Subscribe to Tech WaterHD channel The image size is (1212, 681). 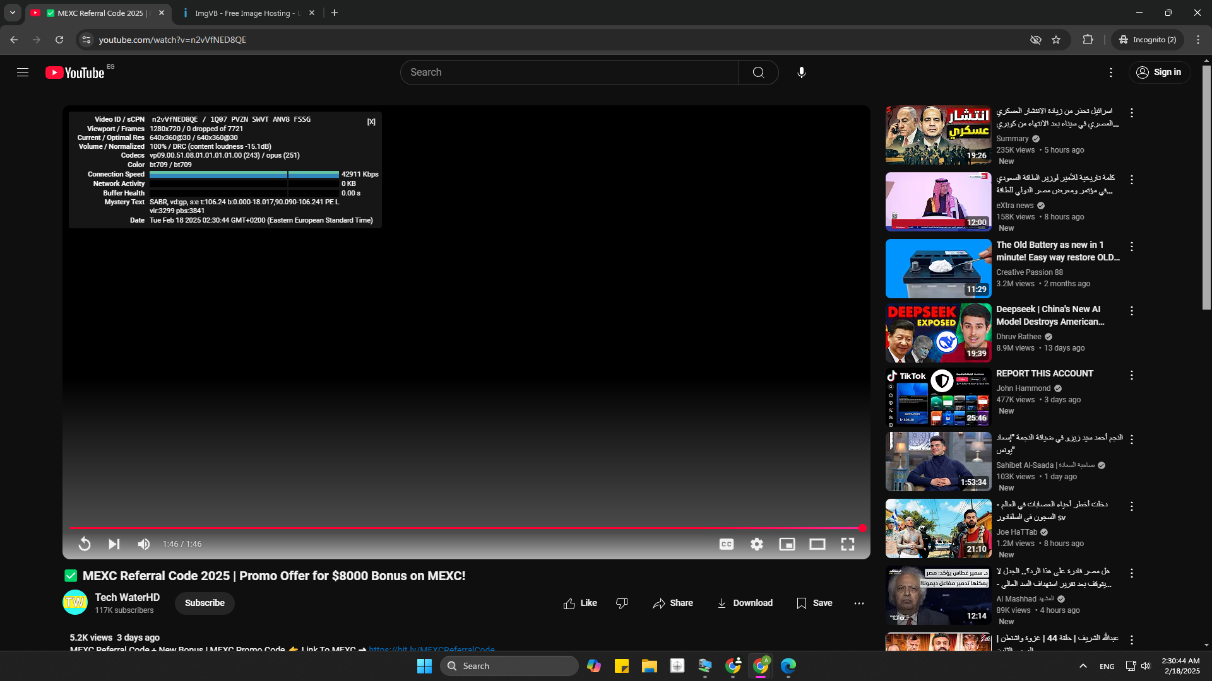point(205,603)
